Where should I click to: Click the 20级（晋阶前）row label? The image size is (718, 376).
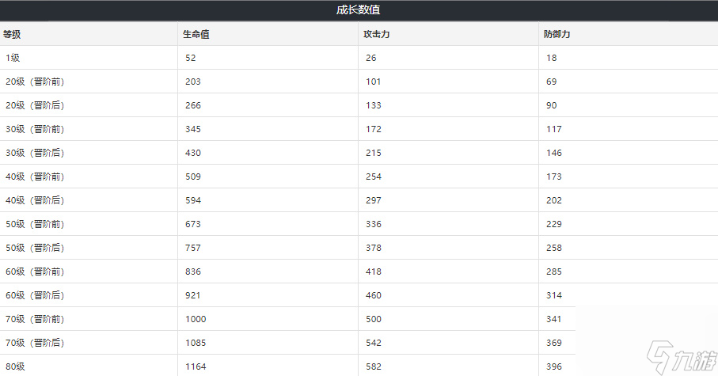[36, 82]
